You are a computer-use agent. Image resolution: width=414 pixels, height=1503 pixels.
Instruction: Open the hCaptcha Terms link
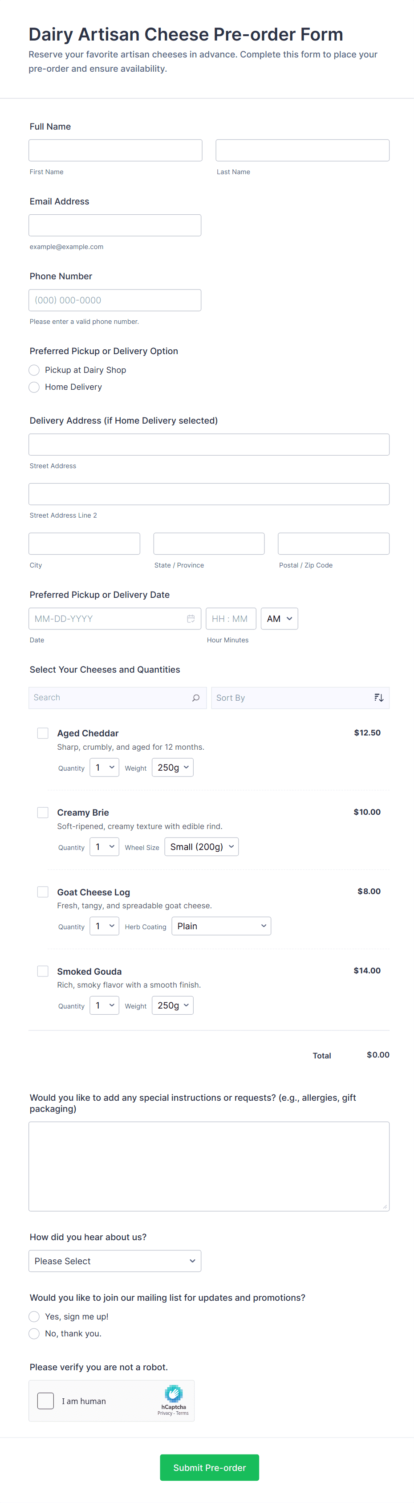point(183,1413)
